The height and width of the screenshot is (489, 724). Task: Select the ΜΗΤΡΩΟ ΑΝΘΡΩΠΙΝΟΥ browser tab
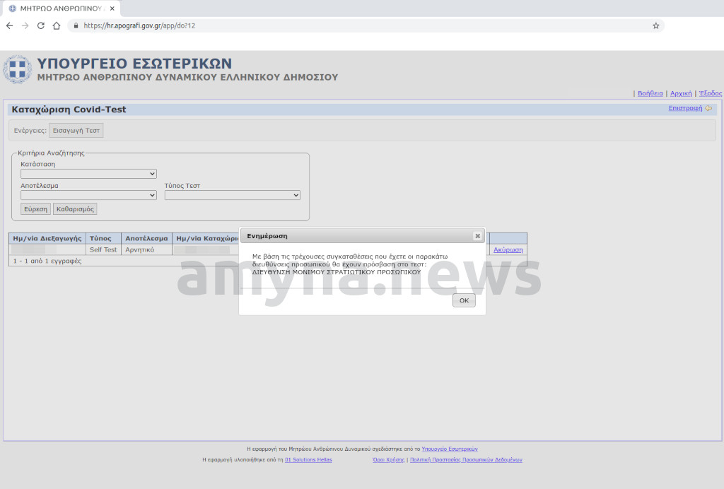click(x=61, y=8)
